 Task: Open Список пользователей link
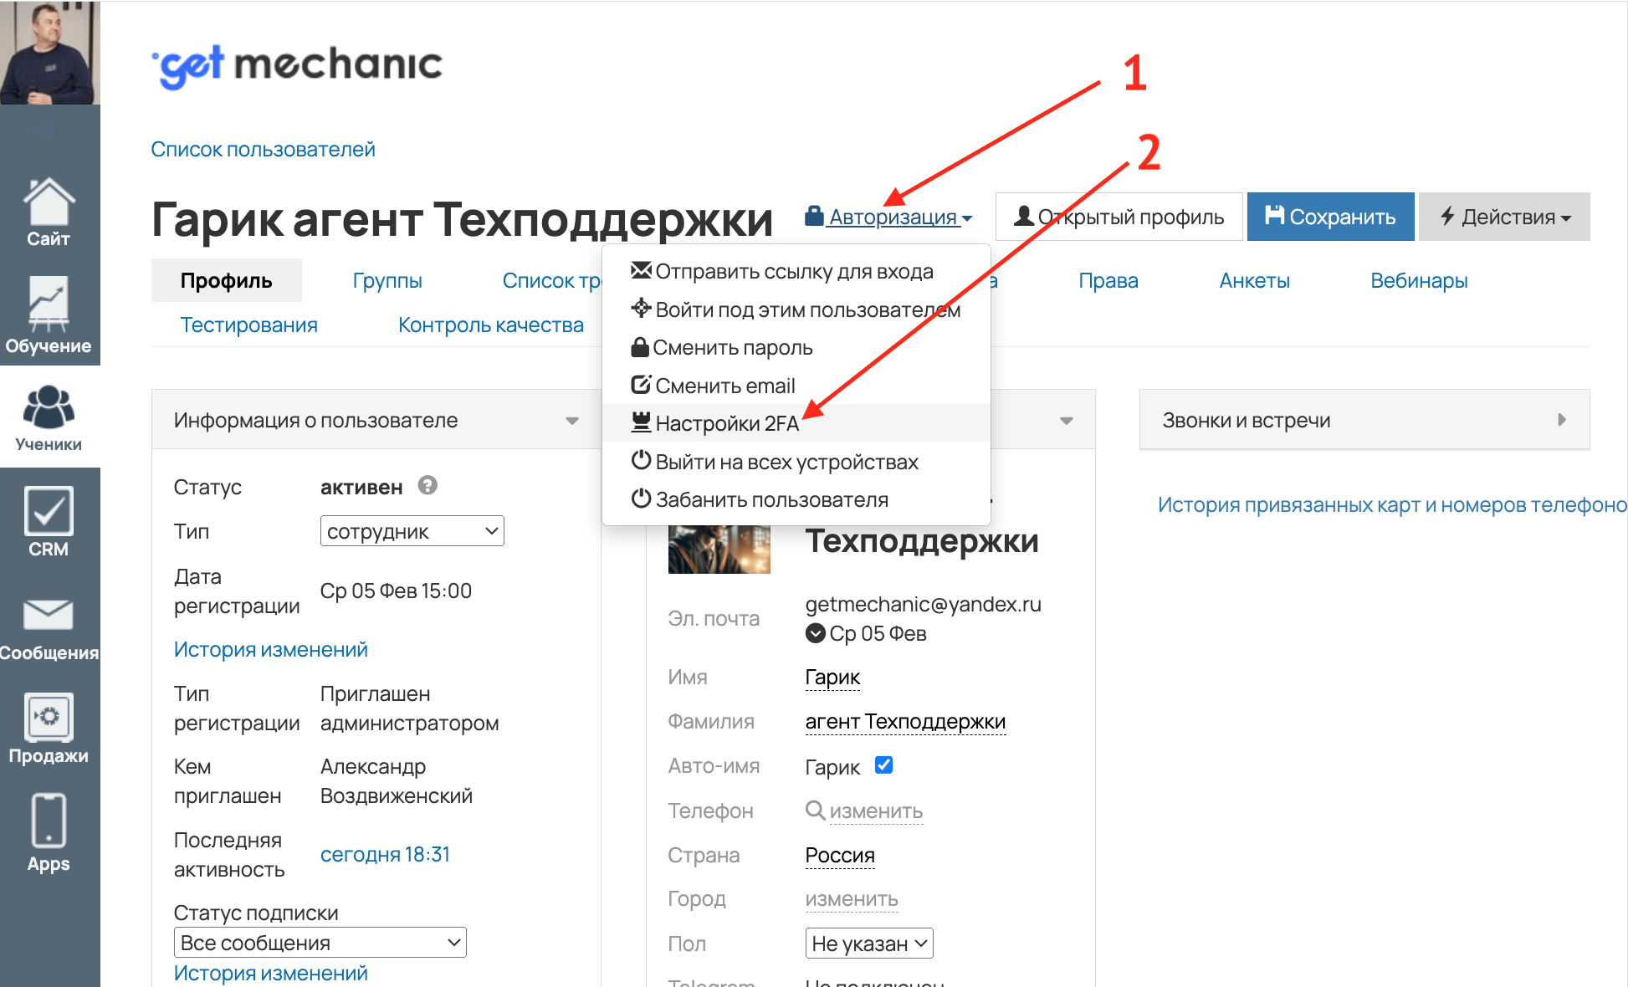263,150
